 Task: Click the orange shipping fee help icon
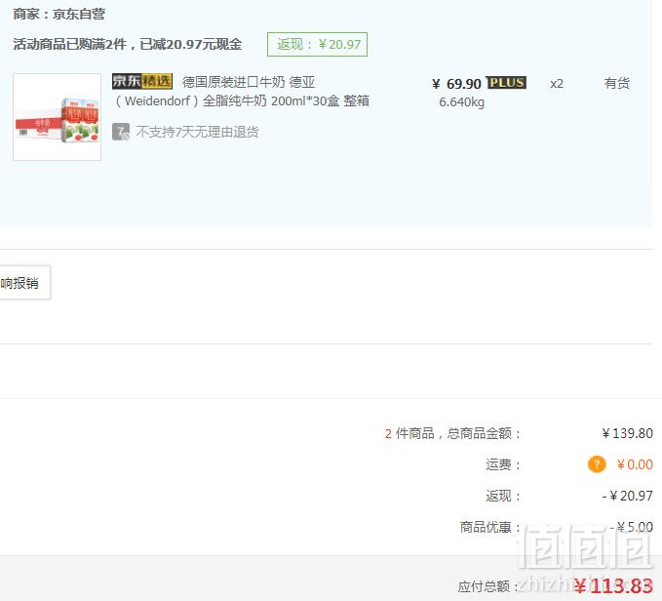tap(597, 464)
